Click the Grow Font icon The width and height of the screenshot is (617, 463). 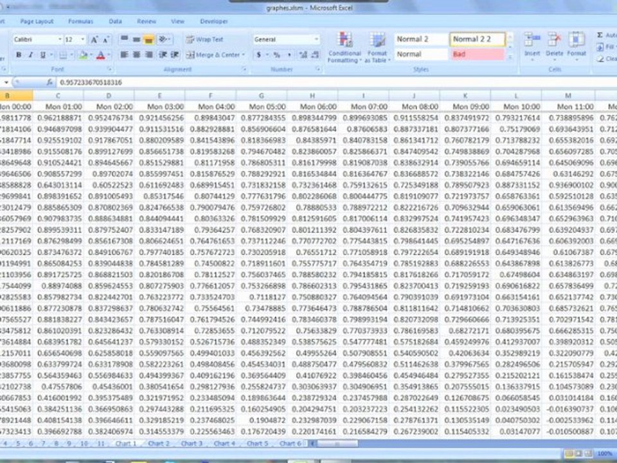tap(94, 40)
